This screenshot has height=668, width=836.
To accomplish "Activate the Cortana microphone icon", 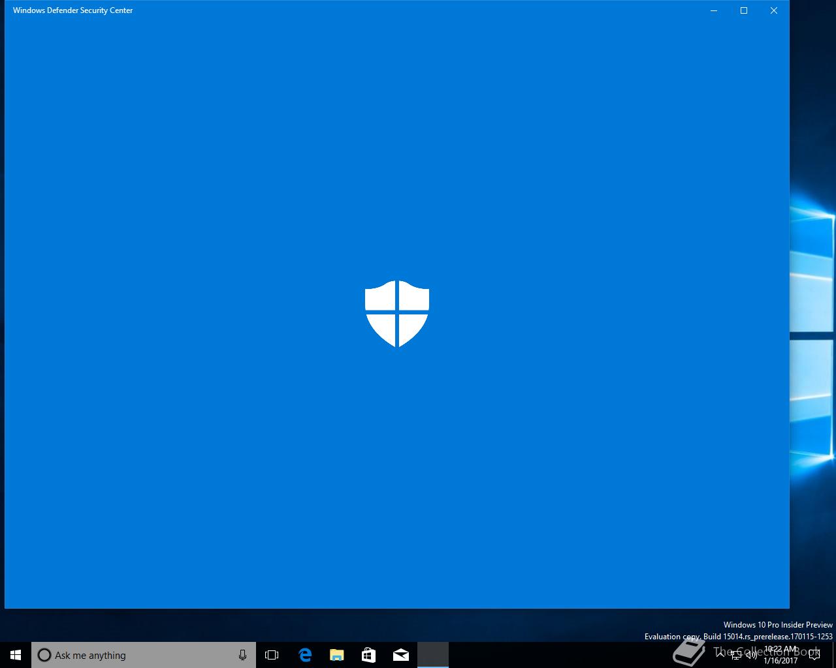I will pos(242,655).
